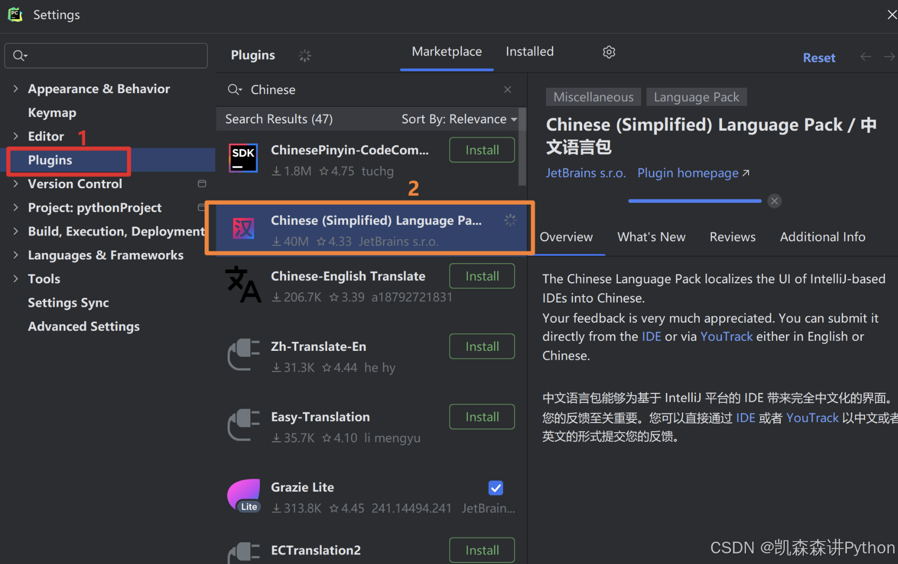Open the Sort By Relevance dropdown
The image size is (898, 564).
coord(459,119)
